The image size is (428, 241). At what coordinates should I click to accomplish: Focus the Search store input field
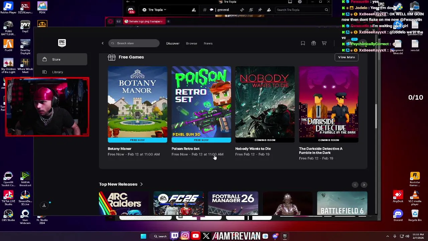coord(134,43)
